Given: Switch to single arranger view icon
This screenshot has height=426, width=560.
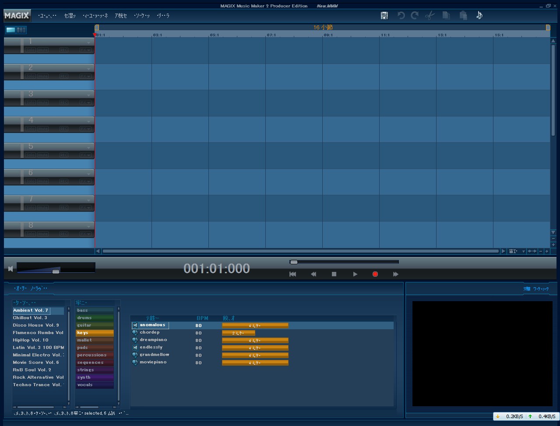Looking at the screenshot, I should coord(11,30).
